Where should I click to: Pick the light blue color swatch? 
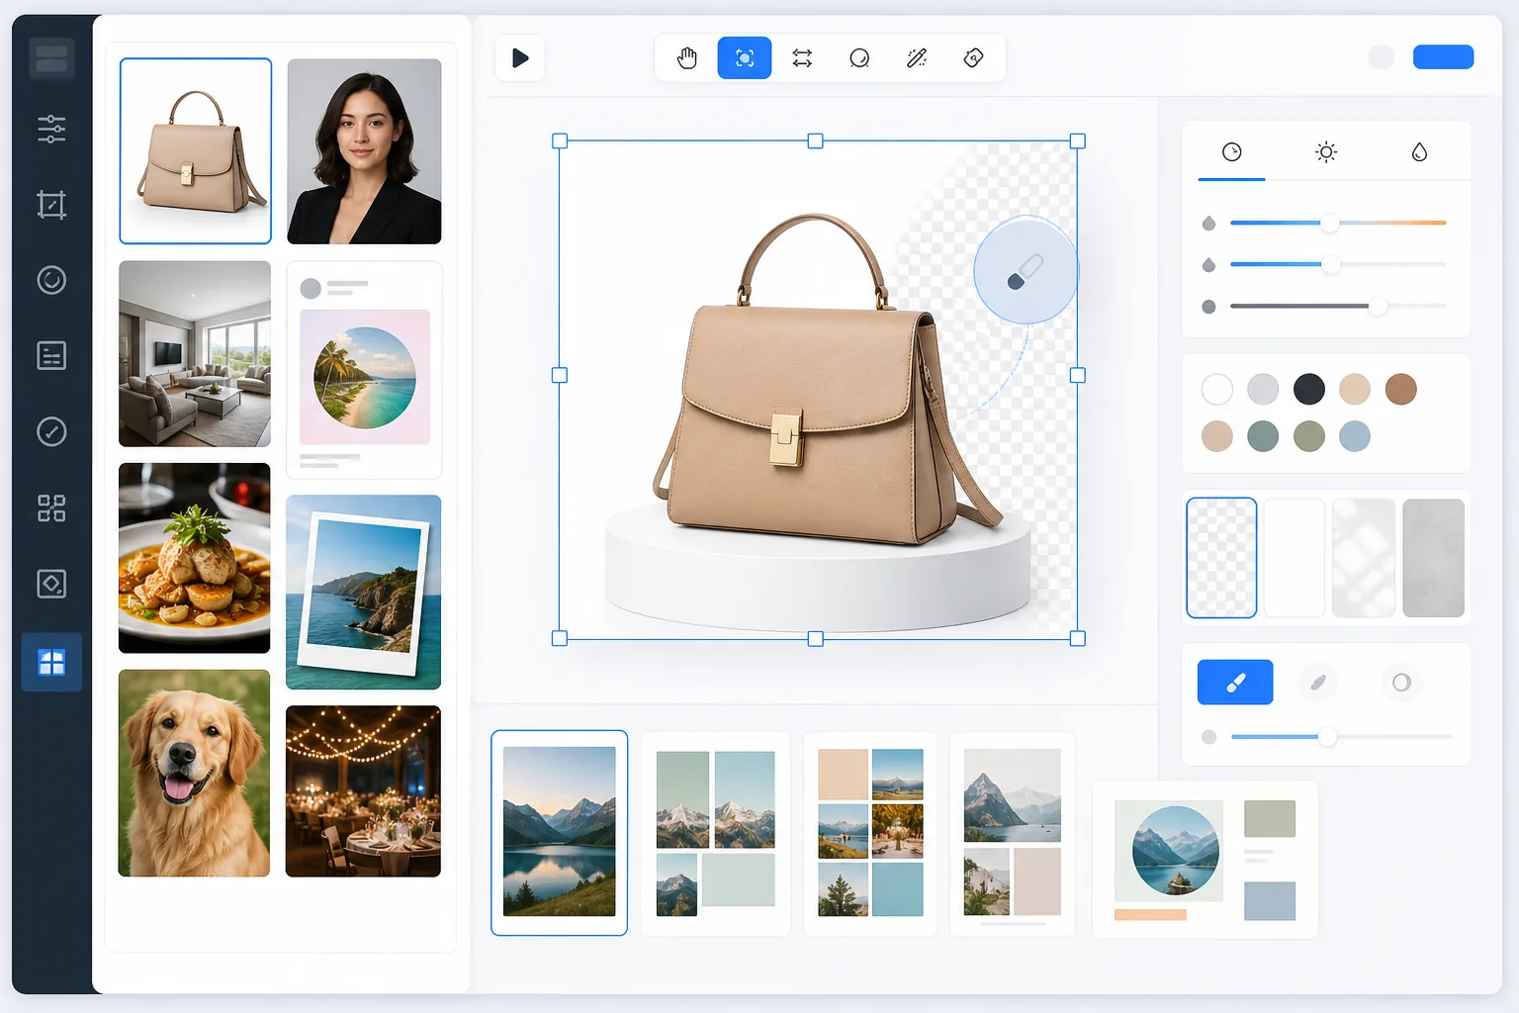click(1355, 436)
